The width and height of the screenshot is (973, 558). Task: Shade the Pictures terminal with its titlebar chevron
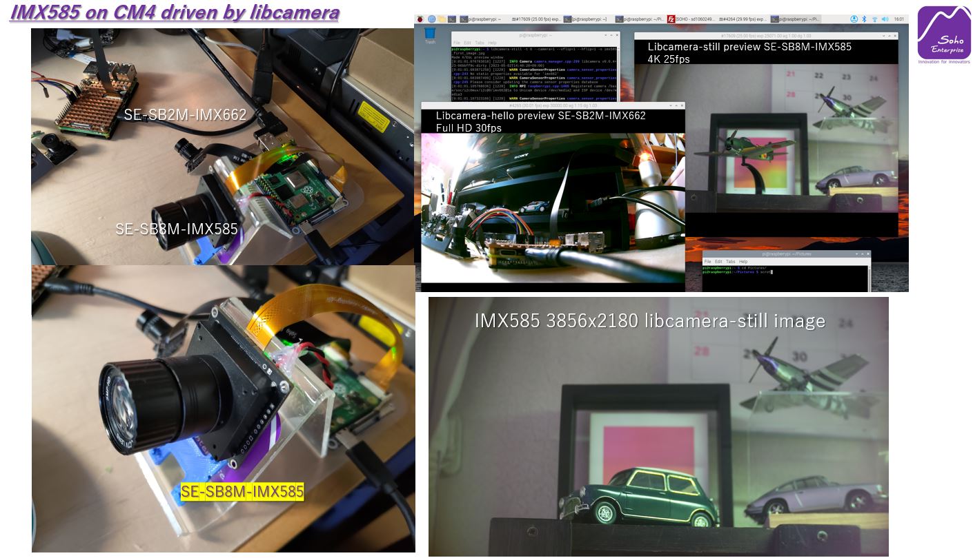point(856,254)
